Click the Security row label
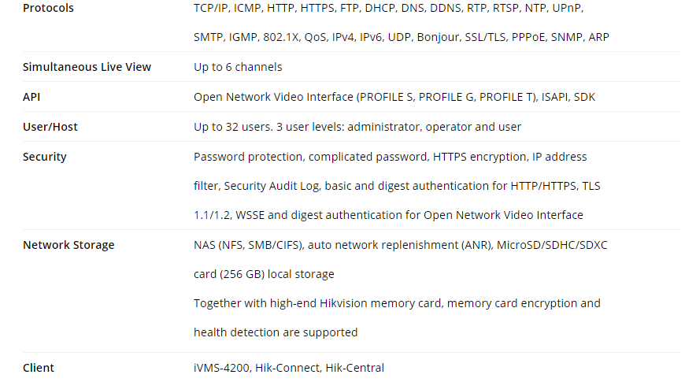685x382 pixels. (x=45, y=157)
